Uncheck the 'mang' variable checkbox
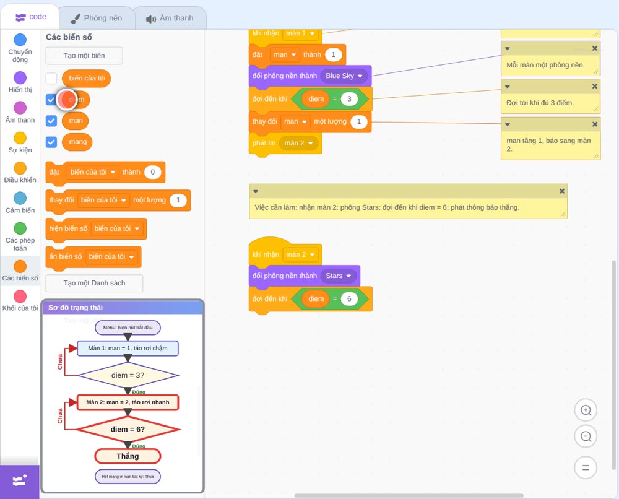This screenshot has height=499, width=619. pos(51,142)
